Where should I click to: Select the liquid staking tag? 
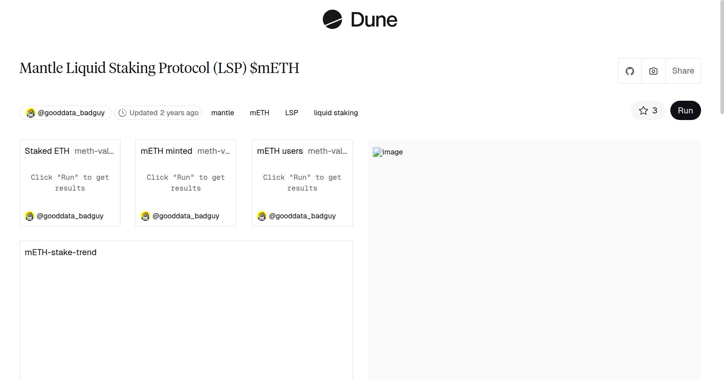(335, 112)
